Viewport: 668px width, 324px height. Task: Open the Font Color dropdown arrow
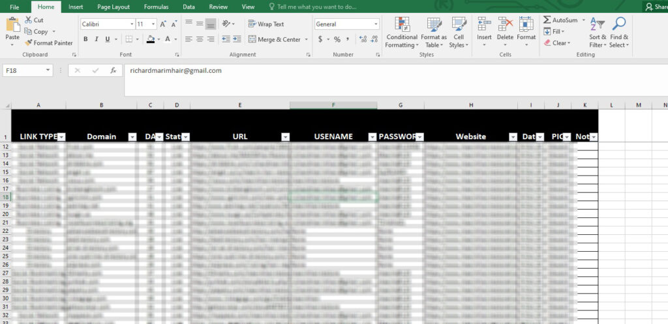(x=175, y=39)
